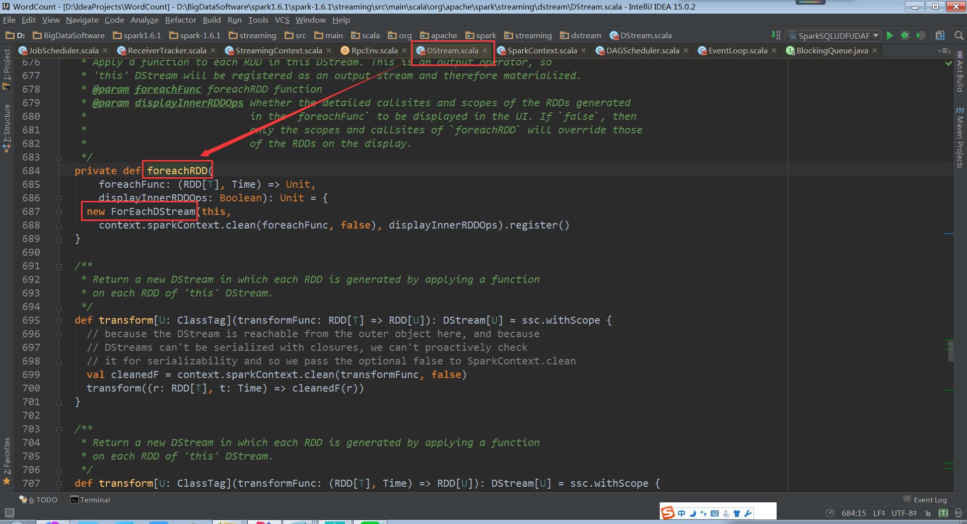Screen dimensions: 967x524
Task: Collapse doc comment fold at line 691
Action: coord(59,266)
